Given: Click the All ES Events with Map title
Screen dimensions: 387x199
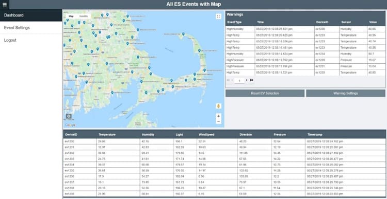Looking at the screenshot, I should (193, 4).
